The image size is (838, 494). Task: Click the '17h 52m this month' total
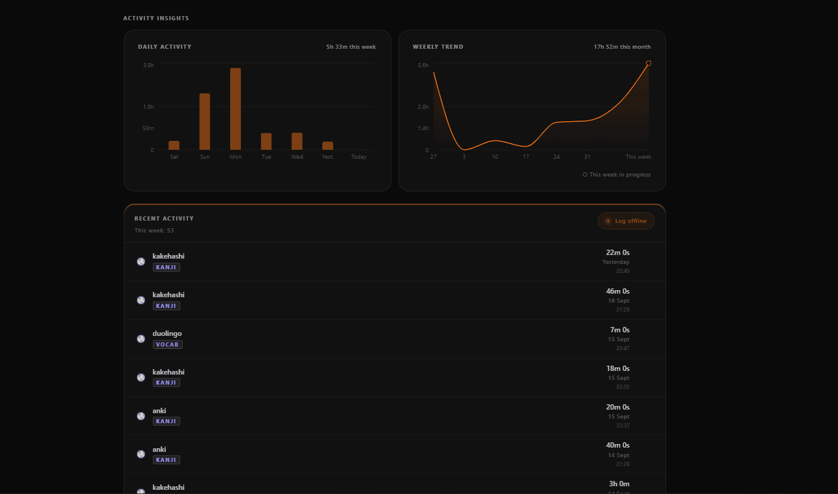point(622,46)
